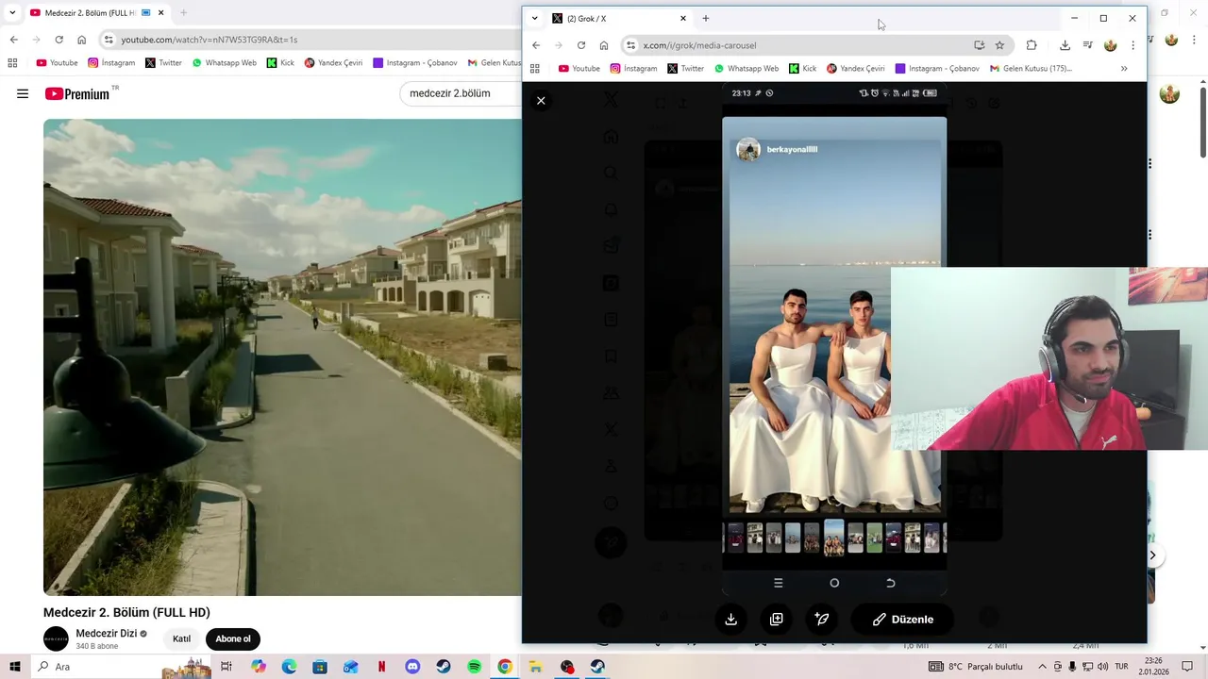Open Instagram - Çobanov bookmark in YouTube window

[415, 63]
